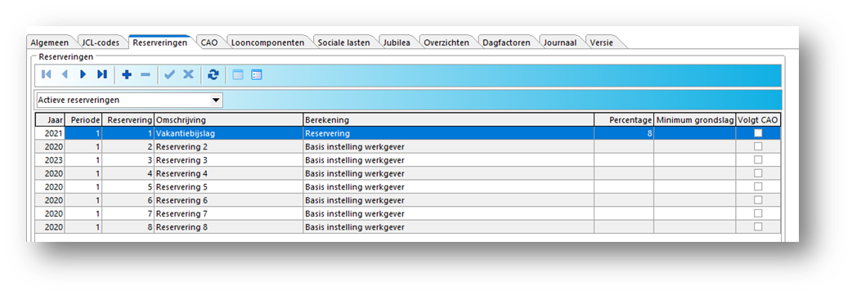This screenshot has height=295, width=852.
Task: Select the Reservering 5 row
Action: click(407, 186)
